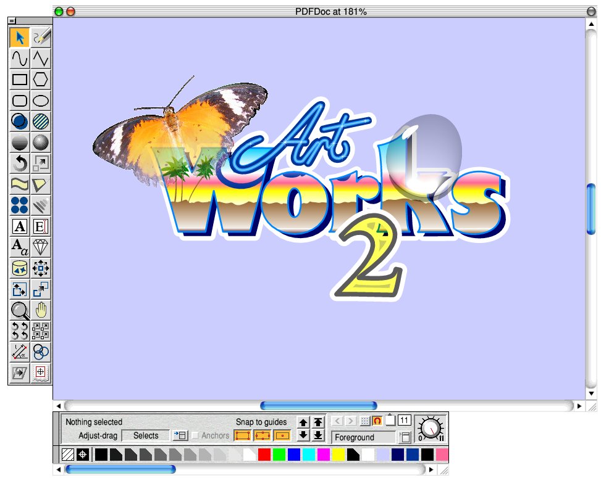Choose the Rounded Rectangle tool
The width and height of the screenshot is (601, 478).
tap(19, 101)
